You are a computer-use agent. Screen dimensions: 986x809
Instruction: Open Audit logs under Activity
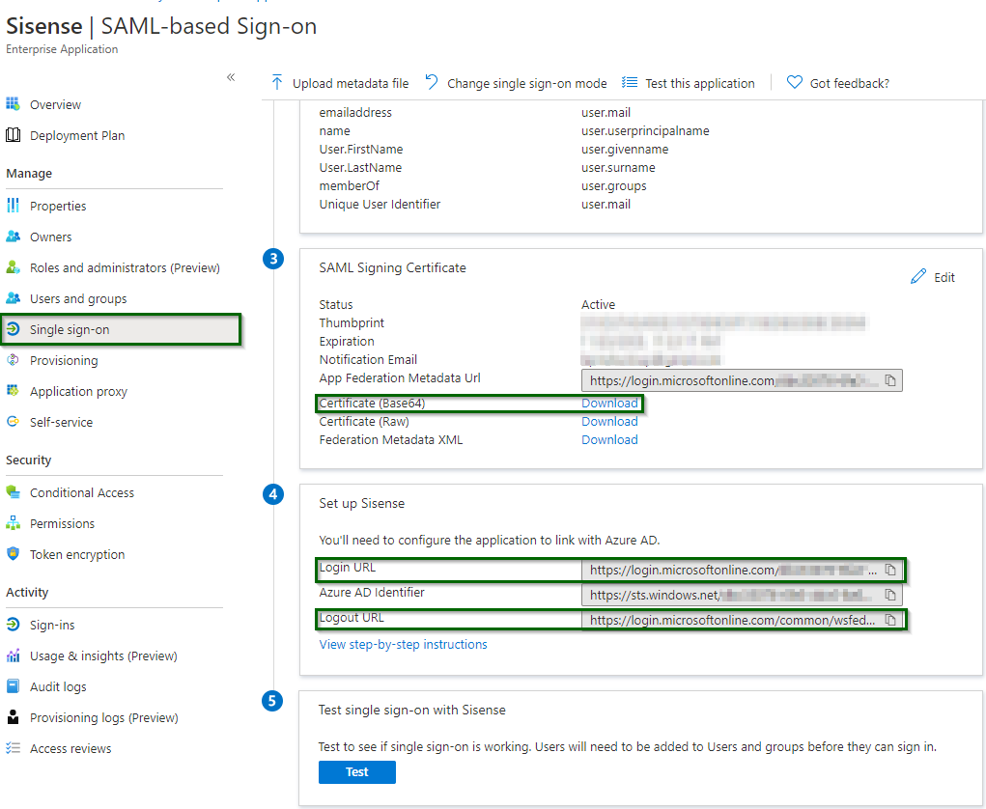58,686
